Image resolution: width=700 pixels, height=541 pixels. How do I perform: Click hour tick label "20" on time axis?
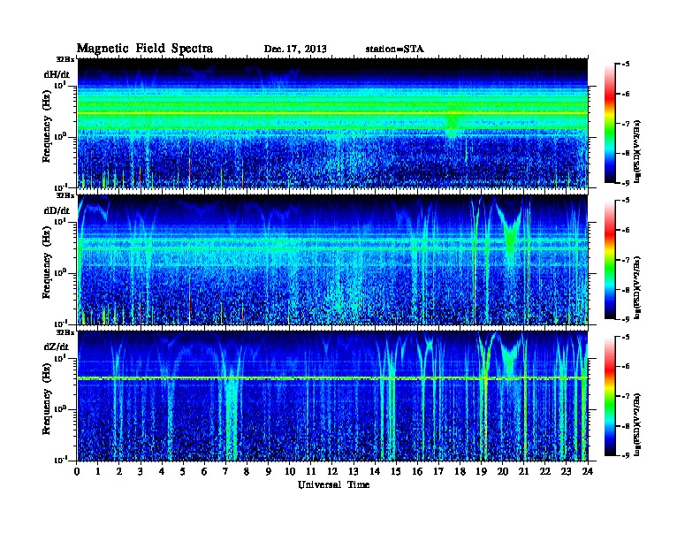pyautogui.click(x=503, y=472)
